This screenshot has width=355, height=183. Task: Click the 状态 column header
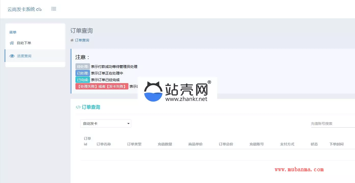(x=314, y=144)
